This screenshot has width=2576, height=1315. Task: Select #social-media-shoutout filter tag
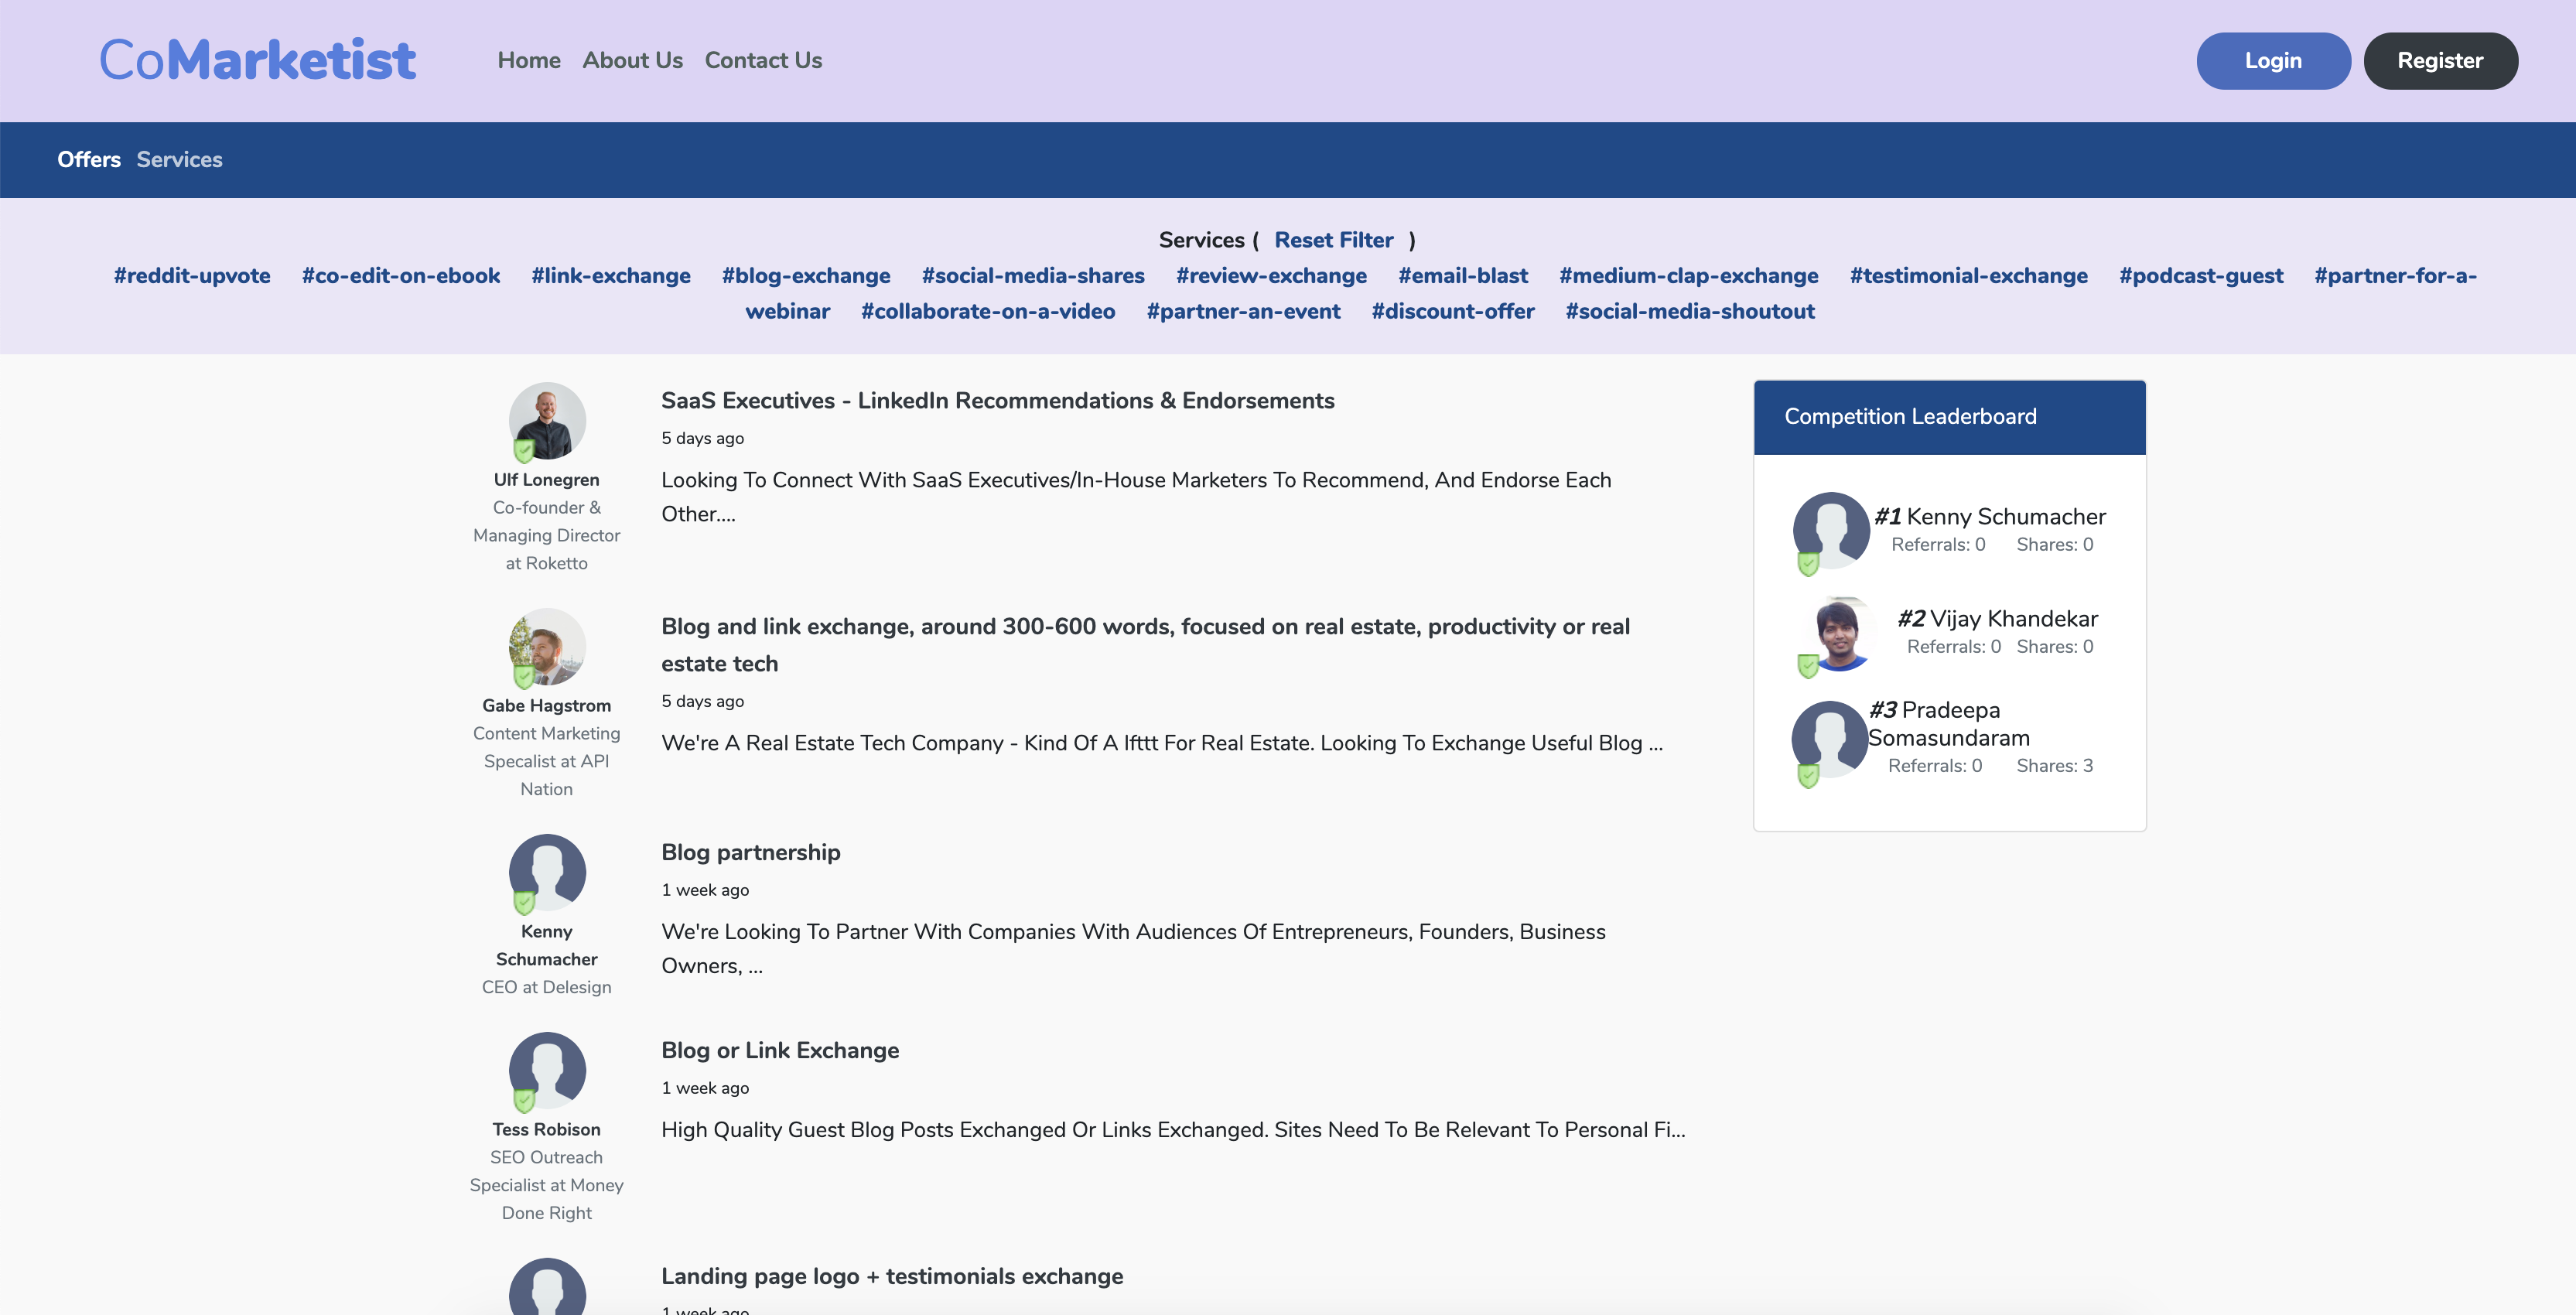pos(1689,312)
